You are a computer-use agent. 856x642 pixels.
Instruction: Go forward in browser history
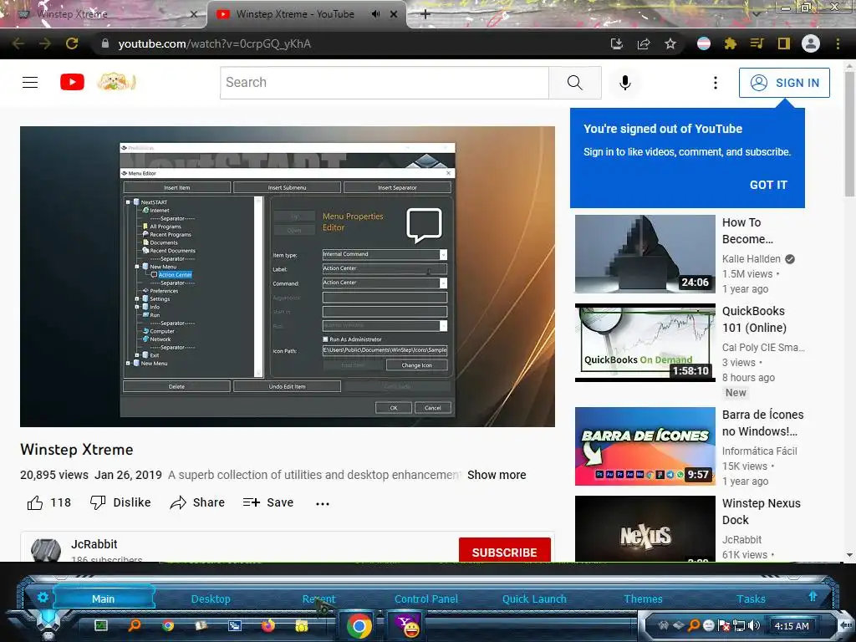pos(45,43)
